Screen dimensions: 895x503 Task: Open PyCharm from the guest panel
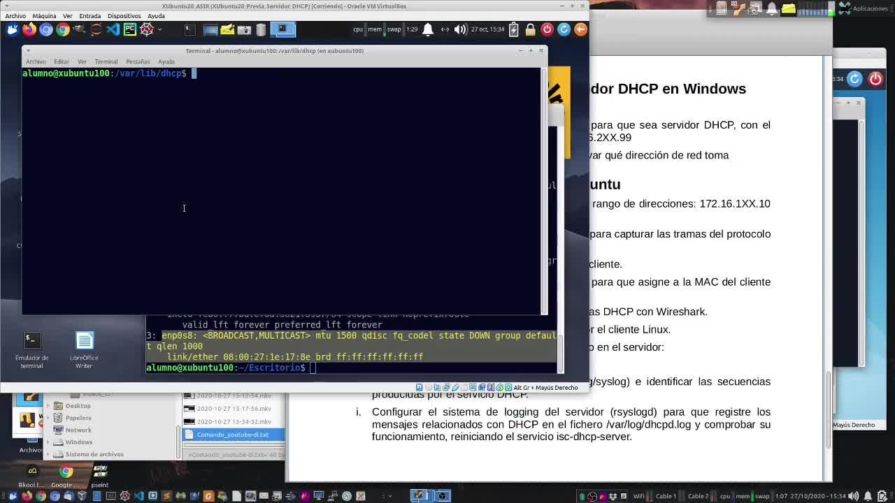130,29
